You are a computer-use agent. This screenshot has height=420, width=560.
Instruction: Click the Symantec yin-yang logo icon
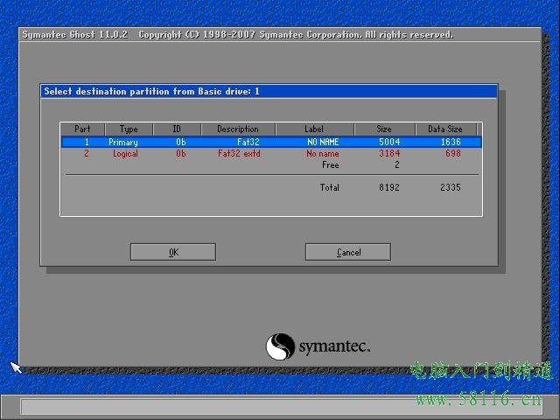(x=280, y=346)
